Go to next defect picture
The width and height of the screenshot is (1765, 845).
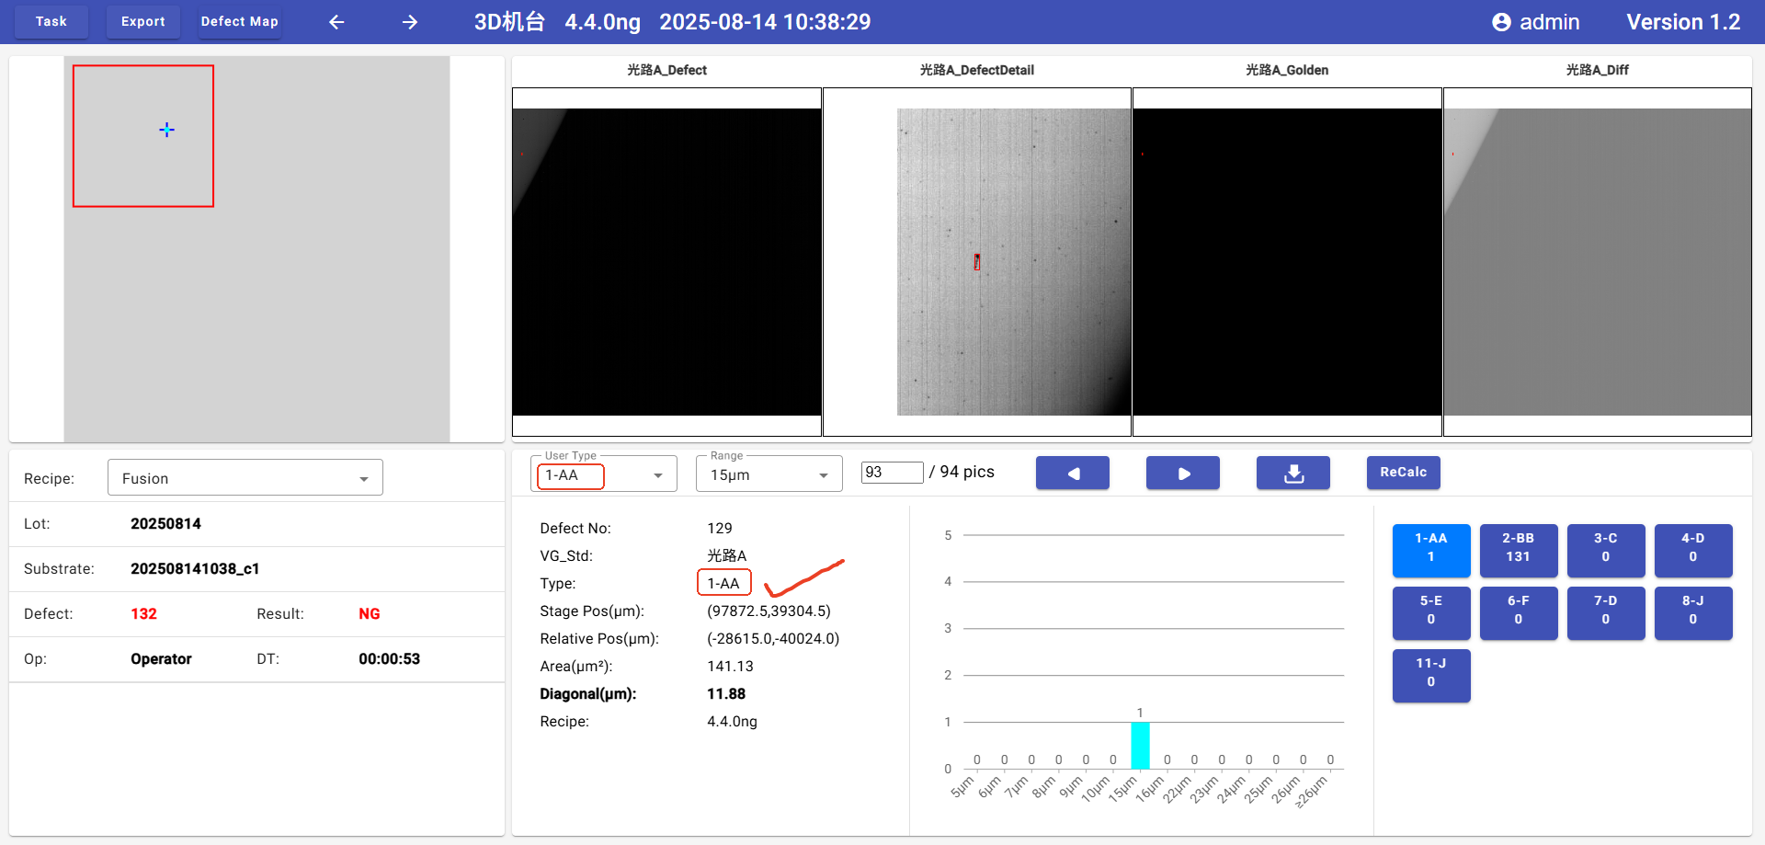click(x=1182, y=473)
